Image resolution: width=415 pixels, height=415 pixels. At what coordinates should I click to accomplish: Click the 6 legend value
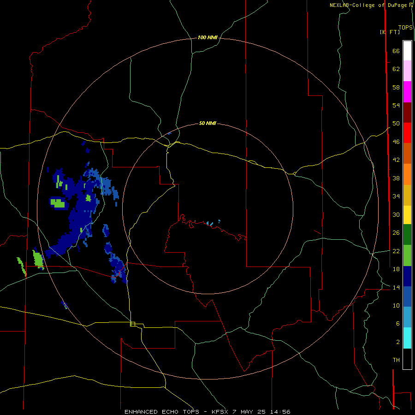[397, 323]
